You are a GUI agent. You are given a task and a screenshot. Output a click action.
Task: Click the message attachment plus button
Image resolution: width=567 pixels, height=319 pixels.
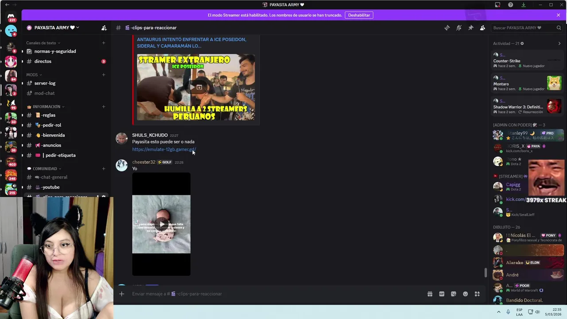tap(121, 294)
